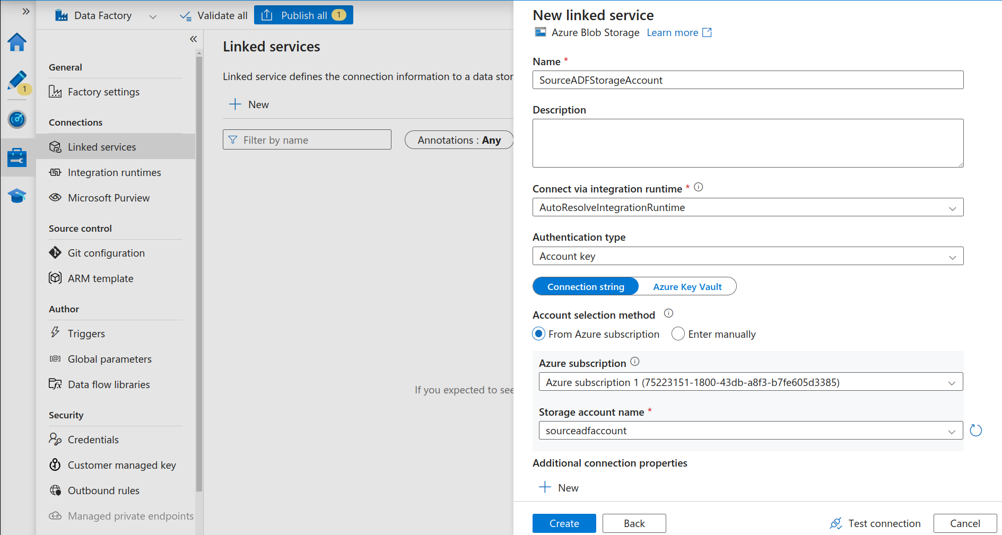Click the Data flow libraries icon
This screenshot has width=1002, height=535.
pyautogui.click(x=55, y=384)
